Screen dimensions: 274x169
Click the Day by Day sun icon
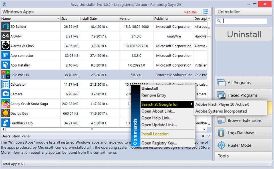5,113
